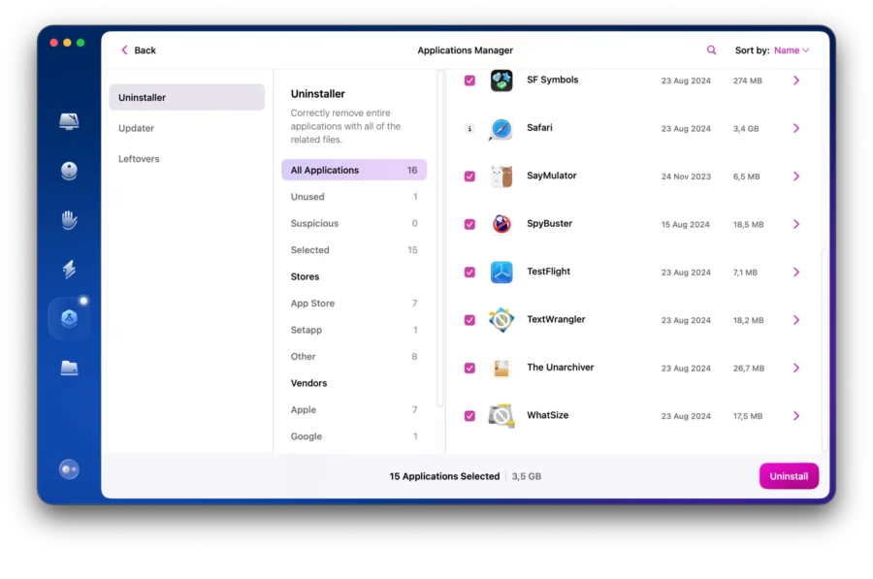Screen dimensions: 873x579
Task: Open the Files folder sidebar icon
Action: (69, 368)
